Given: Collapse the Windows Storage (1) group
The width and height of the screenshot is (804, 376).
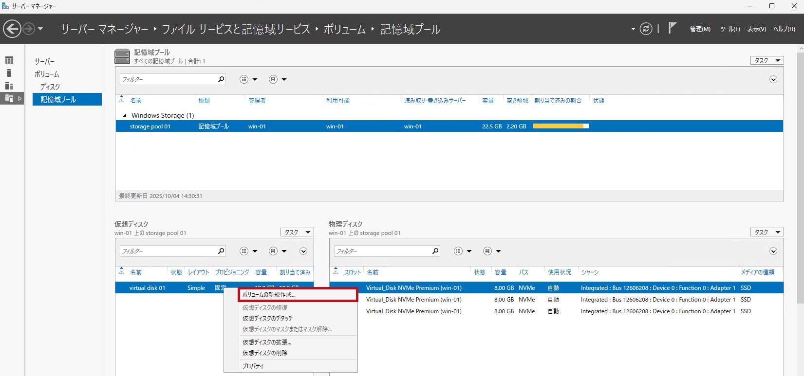Looking at the screenshot, I should [125, 115].
